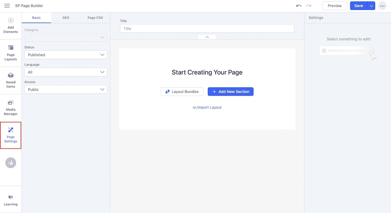Click the round broom clear icon
Image resolution: width=391 pixels, height=213 pixels.
[11, 163]
